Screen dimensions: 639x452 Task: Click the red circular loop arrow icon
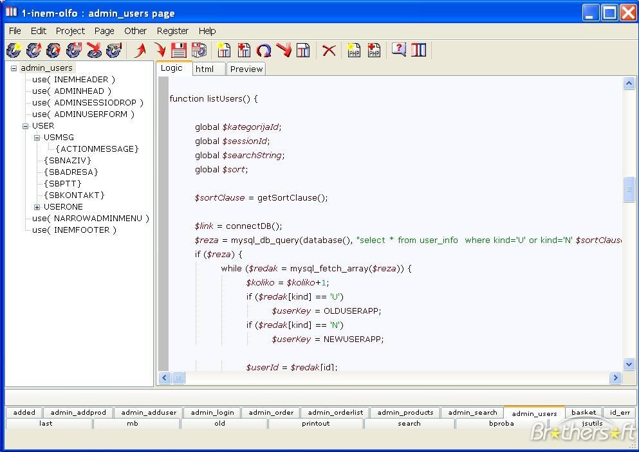[264, 51]
